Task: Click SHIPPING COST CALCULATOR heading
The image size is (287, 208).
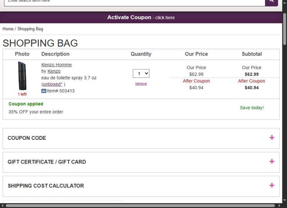Action: (x=46, y=186)
